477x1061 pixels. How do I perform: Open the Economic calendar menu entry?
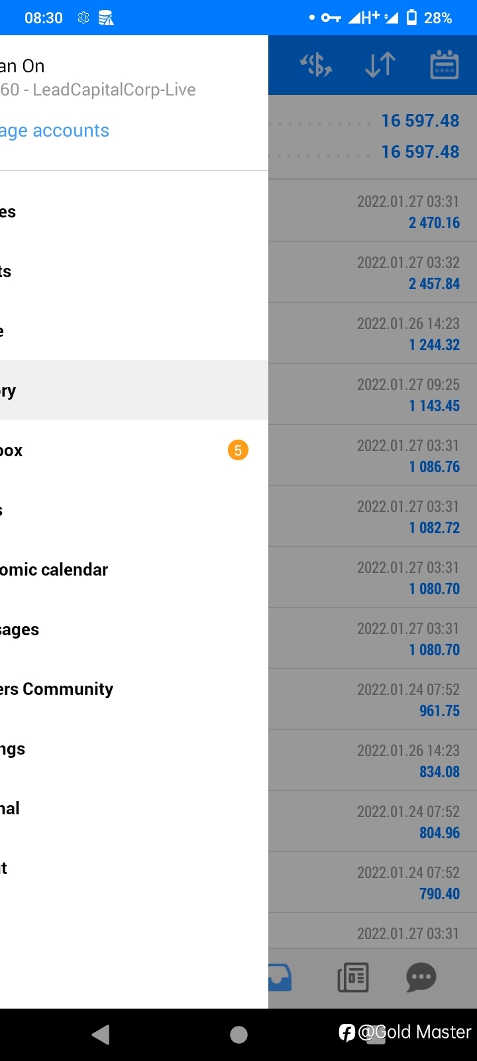[x=134, y=570]
